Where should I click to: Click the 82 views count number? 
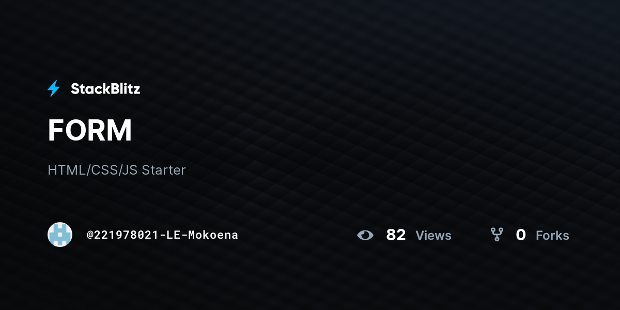pos(396,235)
